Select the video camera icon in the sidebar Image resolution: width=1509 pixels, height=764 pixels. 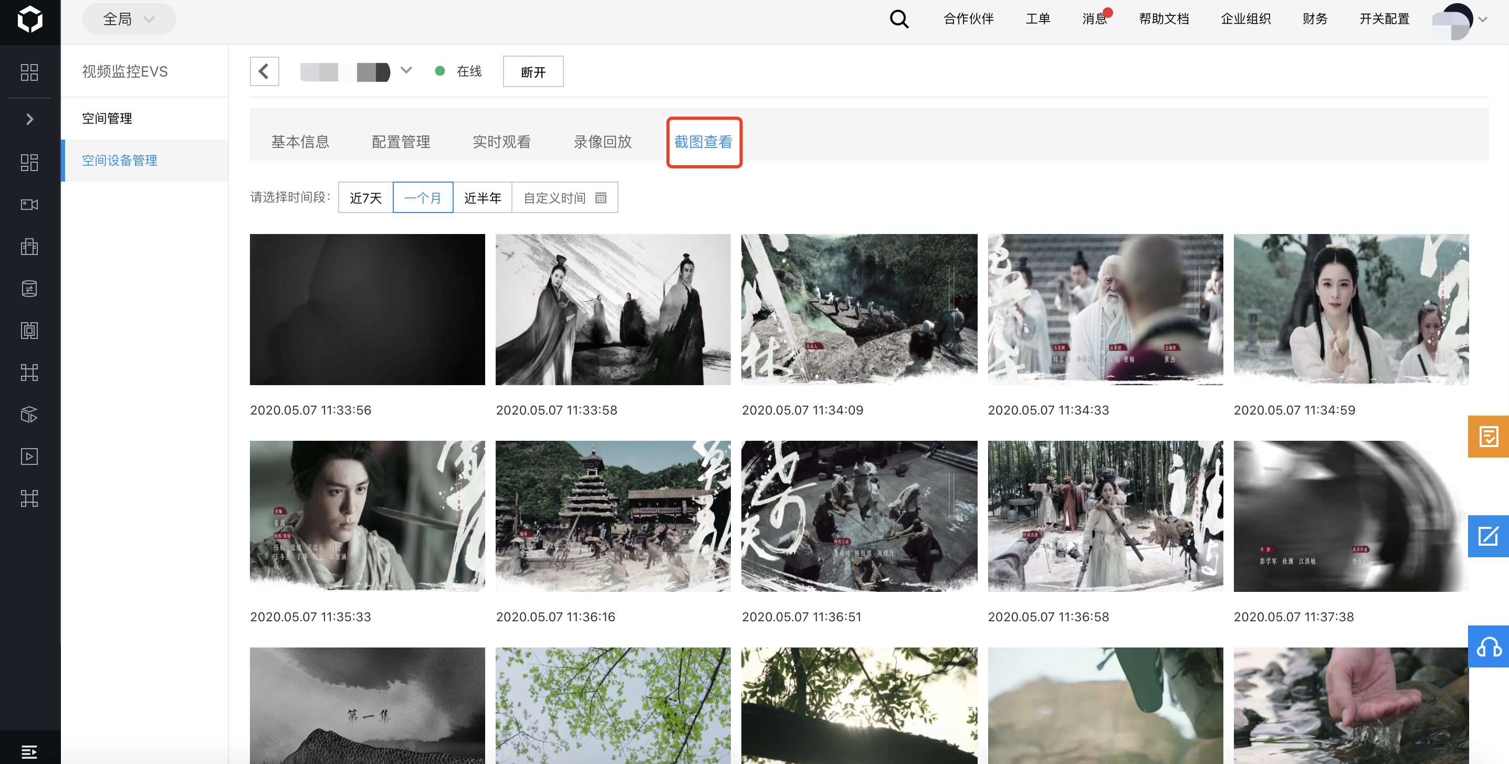pyautogui.click(x=29, y=204)
